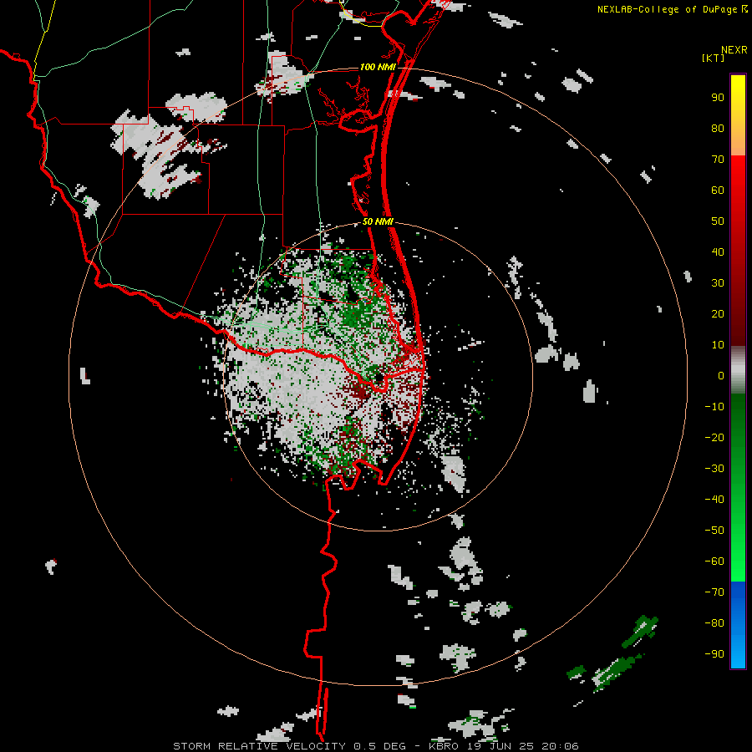The height and width of the screenshot is (752, 752).
Task: Click the -80 label on the velocity scale
Action: pos(714,623)
